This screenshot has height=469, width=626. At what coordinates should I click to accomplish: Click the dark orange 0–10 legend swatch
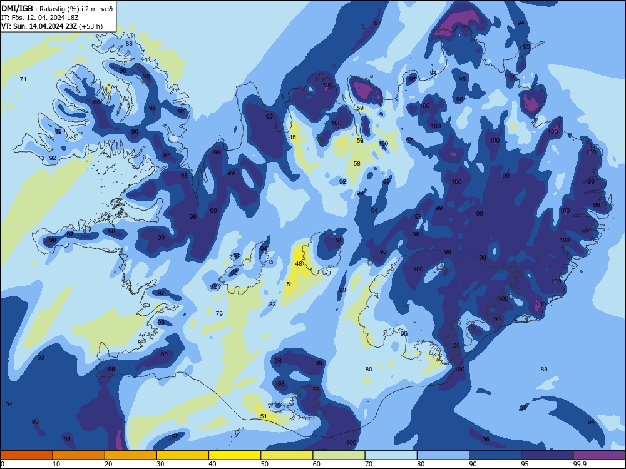(x=26, y=455)
